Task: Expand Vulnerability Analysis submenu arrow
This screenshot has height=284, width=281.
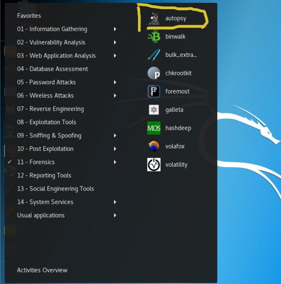Action: (115, 42)
